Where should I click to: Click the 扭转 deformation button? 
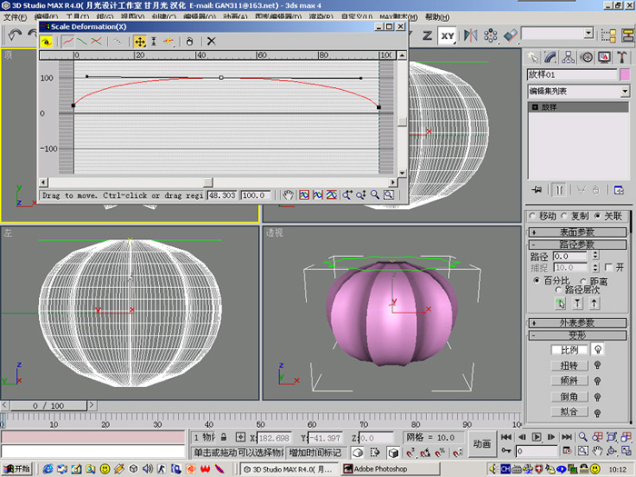point(569,365)
